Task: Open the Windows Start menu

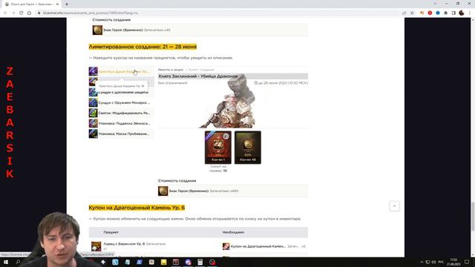Action: tap(6, 262)
